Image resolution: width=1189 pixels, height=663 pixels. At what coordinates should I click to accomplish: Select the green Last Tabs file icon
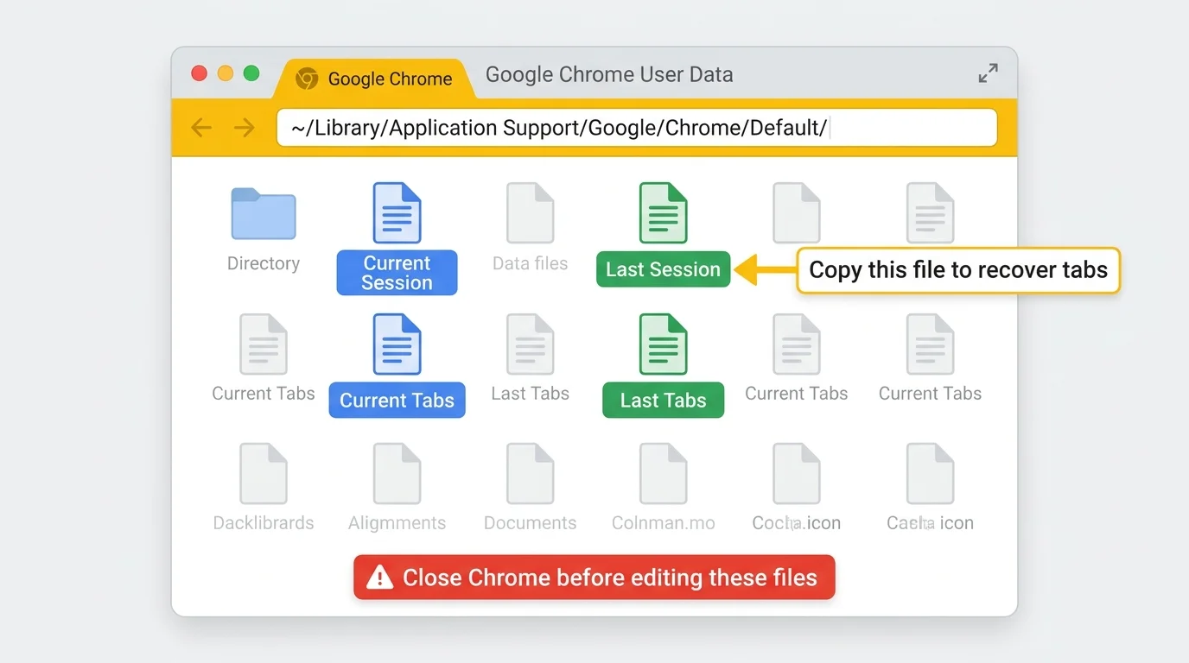pyautogui.click(x=663, y=344)
